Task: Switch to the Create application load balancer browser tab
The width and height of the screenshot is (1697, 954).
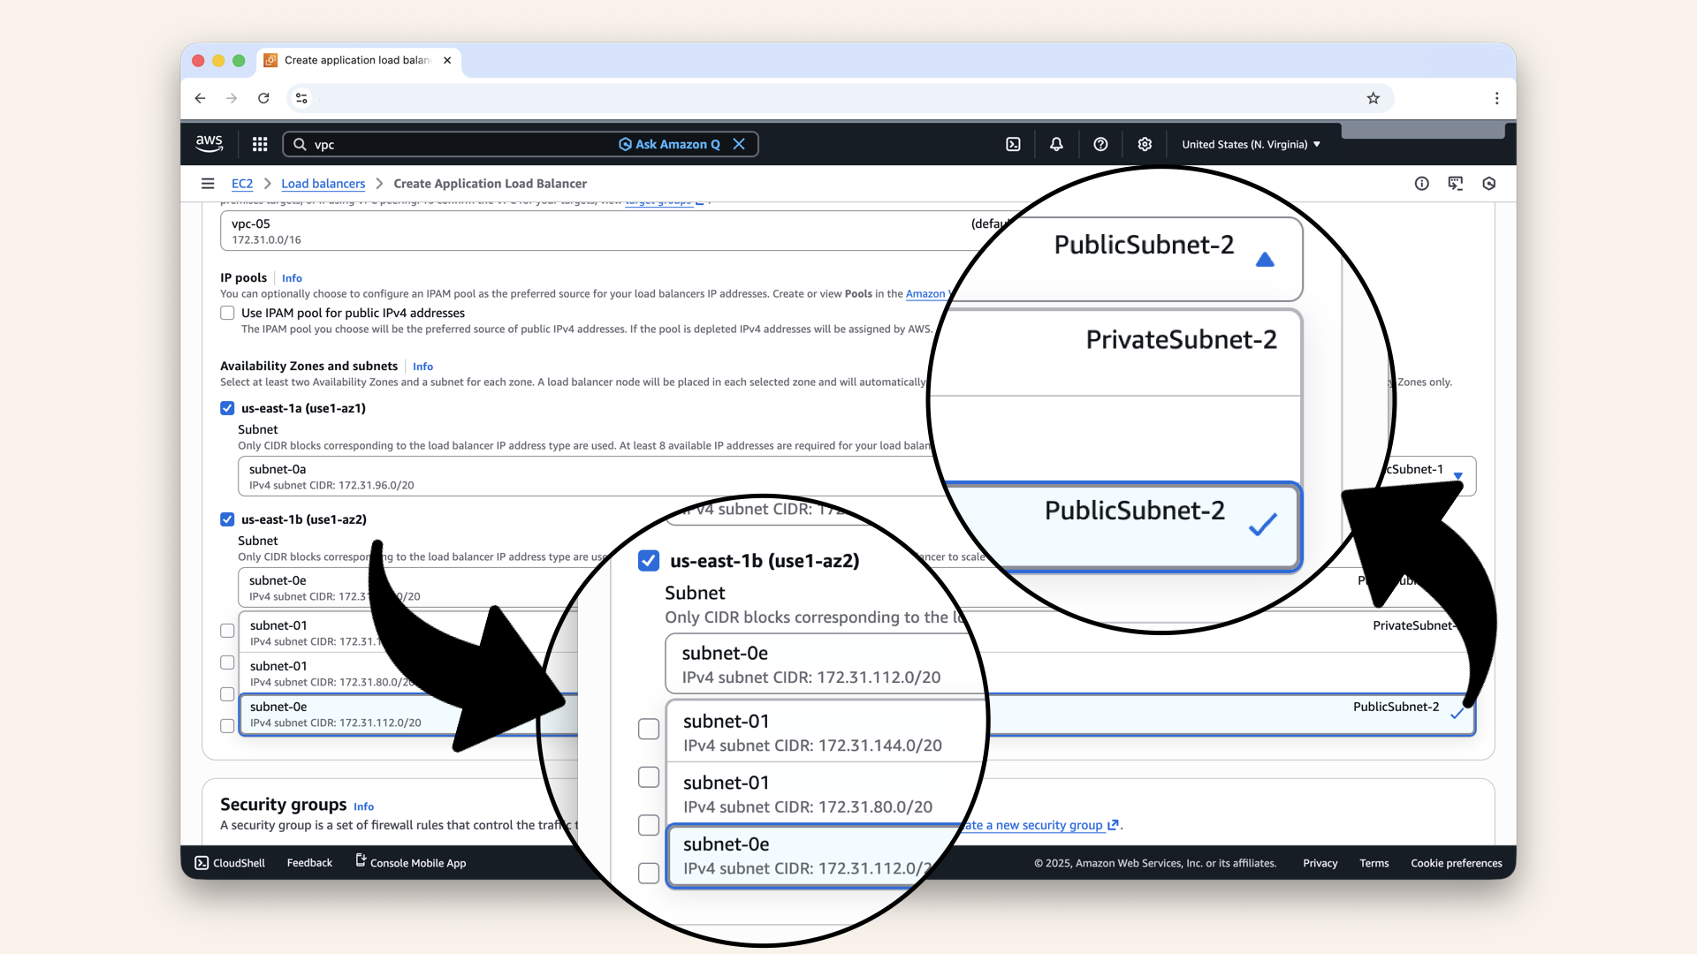Action: [x=354, y=61]
